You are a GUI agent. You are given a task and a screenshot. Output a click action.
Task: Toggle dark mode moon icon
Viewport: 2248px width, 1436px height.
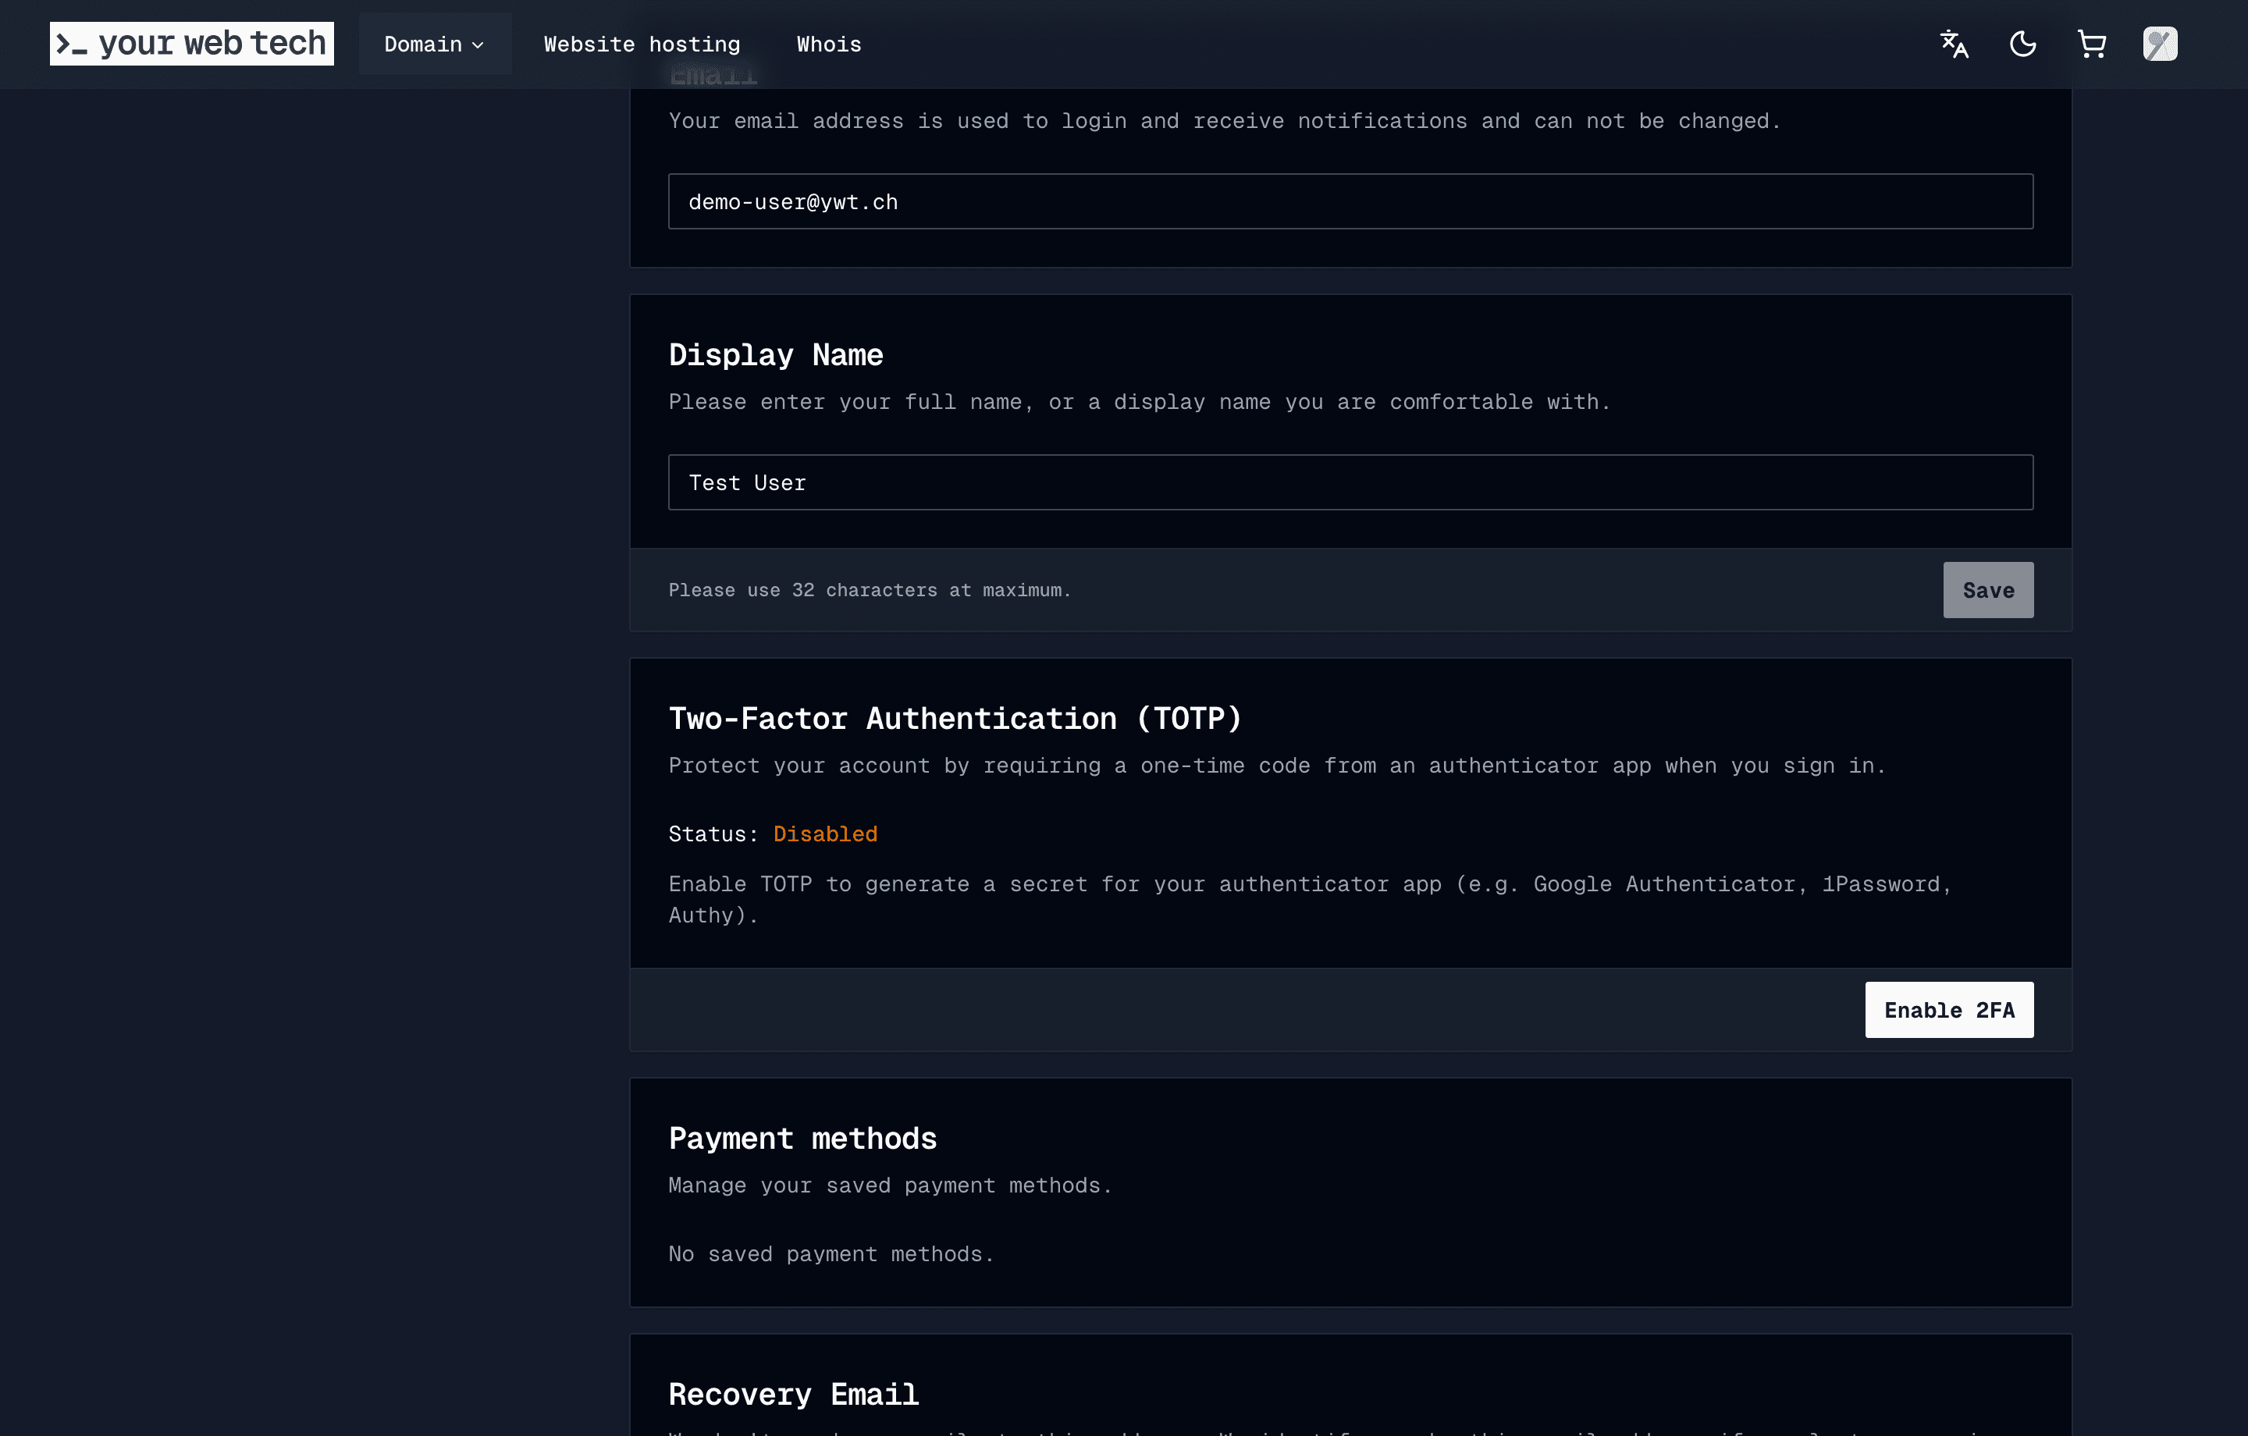(x=2023, y=44)
